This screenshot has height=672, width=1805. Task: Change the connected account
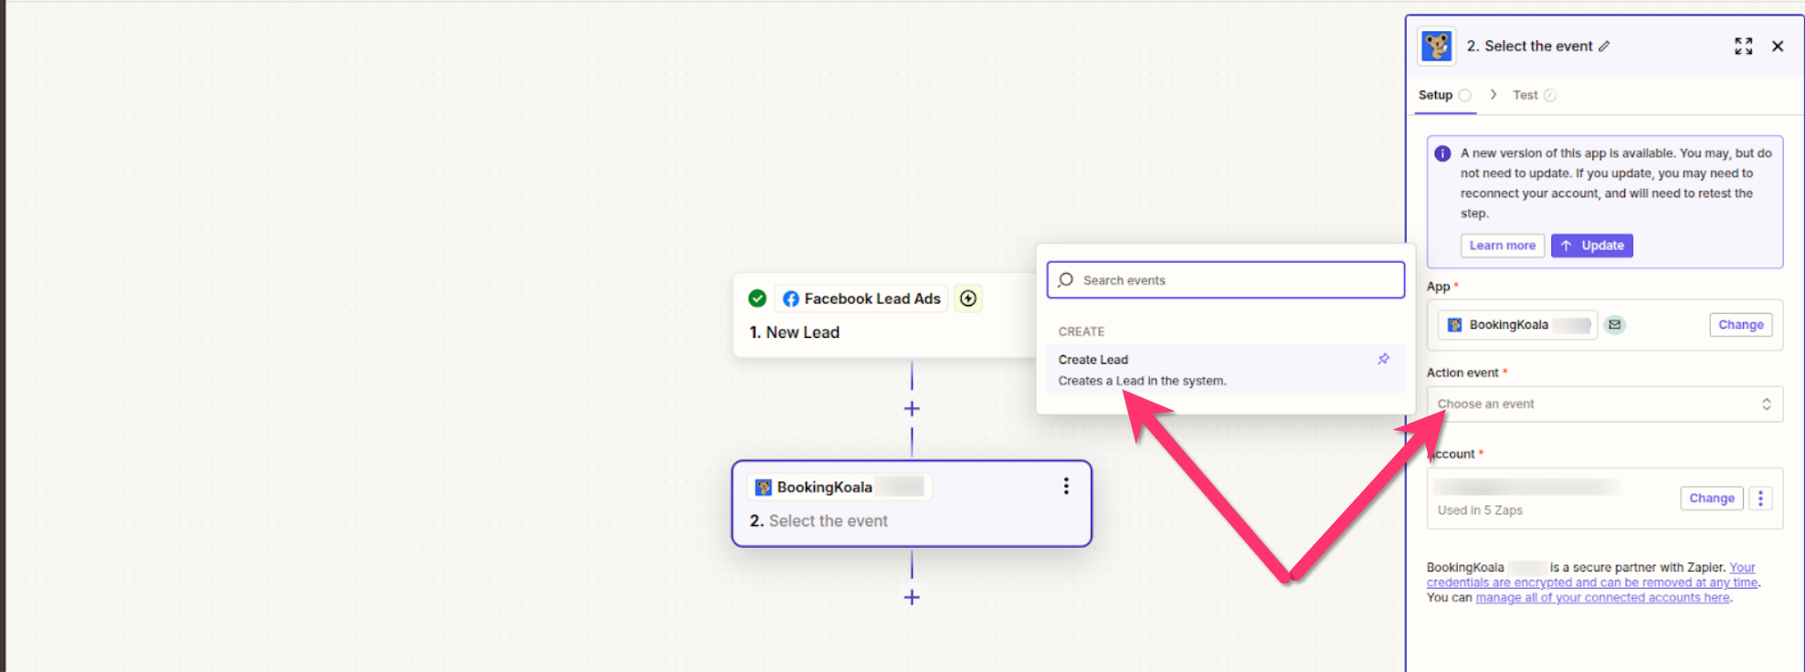click(x=1711, y=499)
